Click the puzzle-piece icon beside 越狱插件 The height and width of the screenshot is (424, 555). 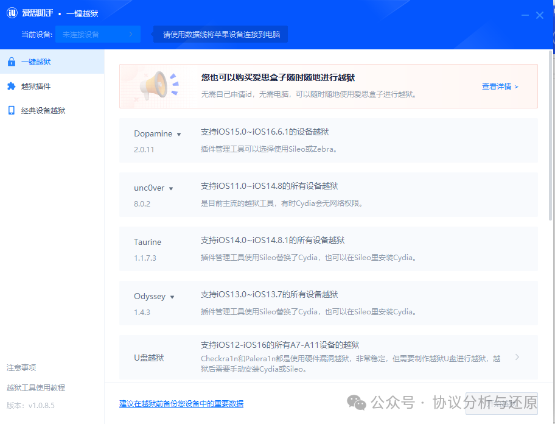pyautogui.click(x=12, y=86)
